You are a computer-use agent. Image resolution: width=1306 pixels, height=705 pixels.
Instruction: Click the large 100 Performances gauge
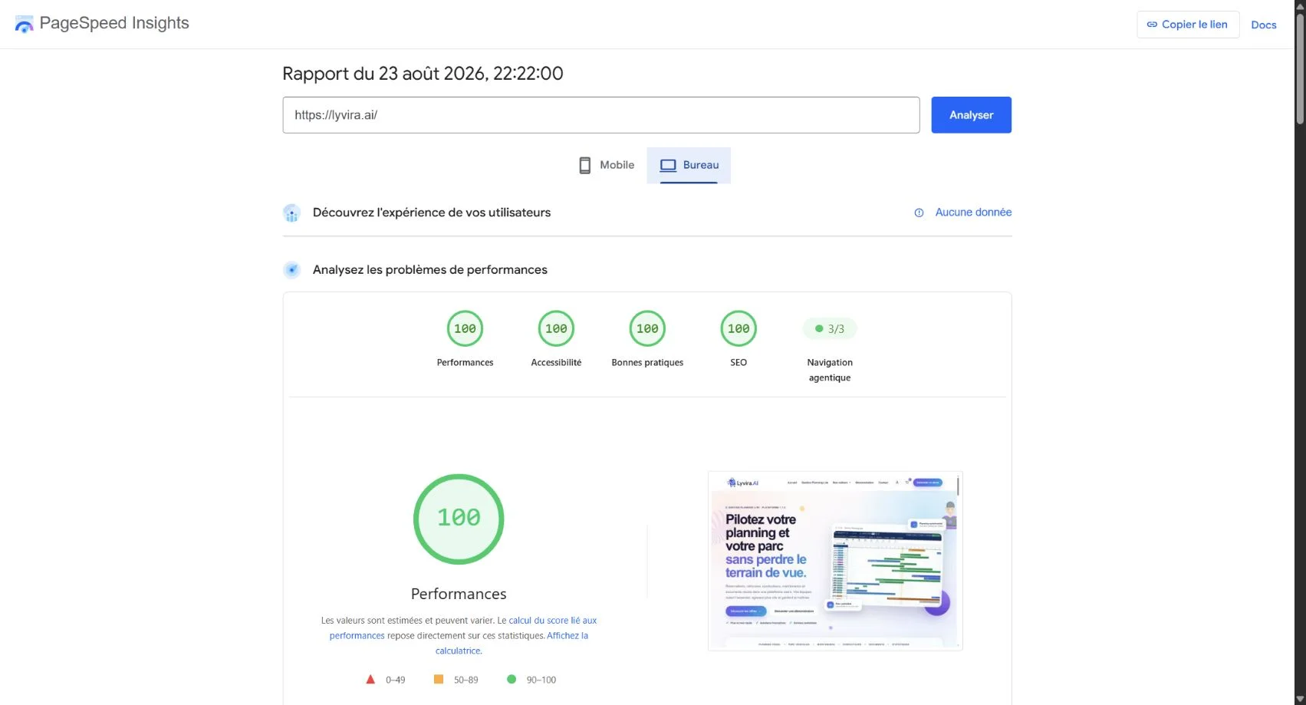pos(459,519)
